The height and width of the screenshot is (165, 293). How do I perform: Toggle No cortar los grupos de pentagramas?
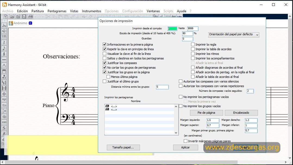point(104,67)
